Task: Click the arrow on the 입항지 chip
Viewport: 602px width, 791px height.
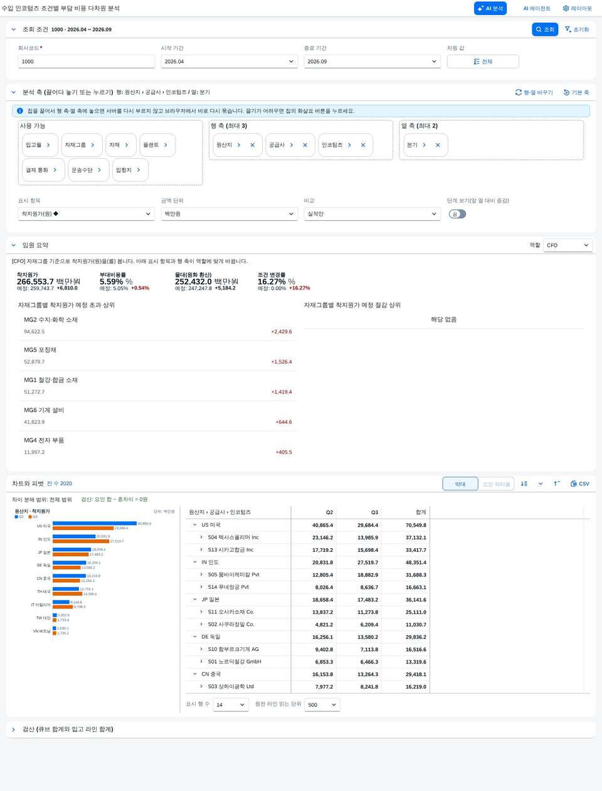Action: click(x=139, y=170)
